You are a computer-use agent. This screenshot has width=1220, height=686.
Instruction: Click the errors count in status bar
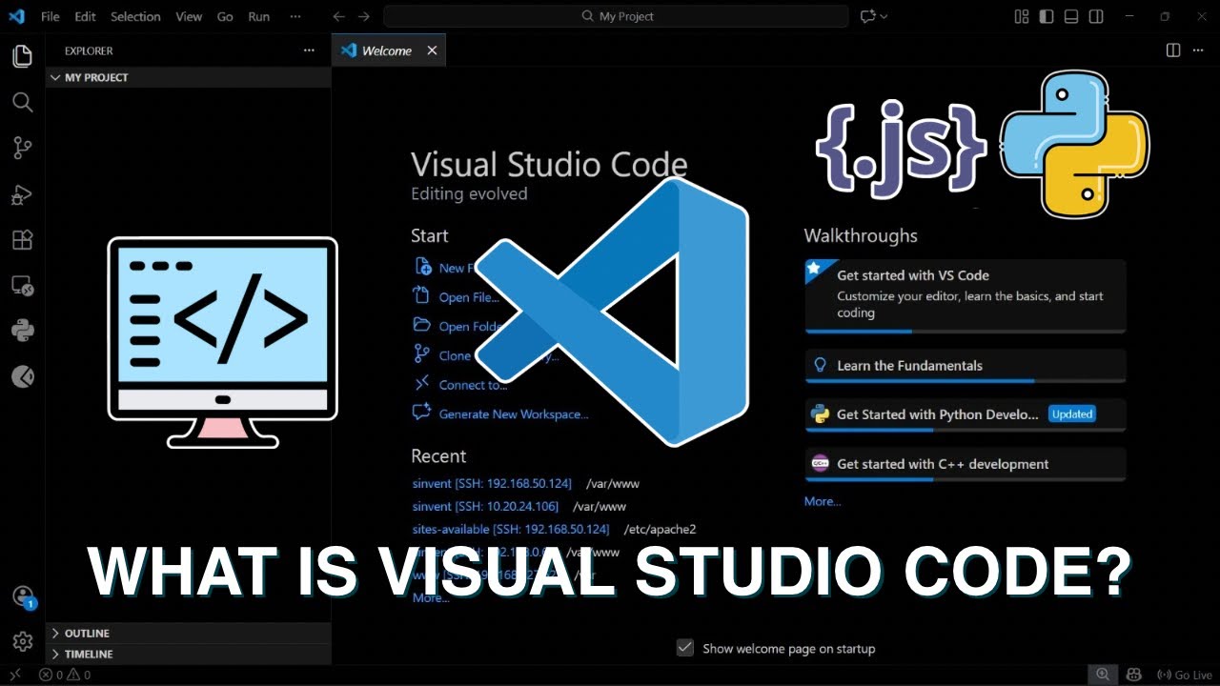(x=51, y=675)
